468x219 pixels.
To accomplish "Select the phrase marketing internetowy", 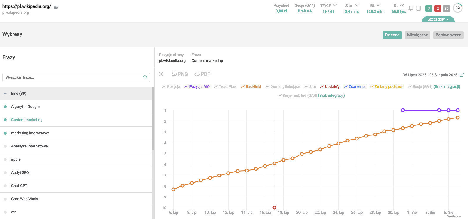I will coord(30,133).
